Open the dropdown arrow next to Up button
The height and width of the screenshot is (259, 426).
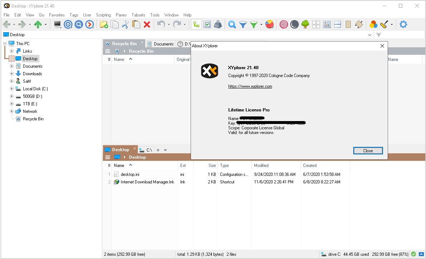pyautogui.click(x=46, y=25)
